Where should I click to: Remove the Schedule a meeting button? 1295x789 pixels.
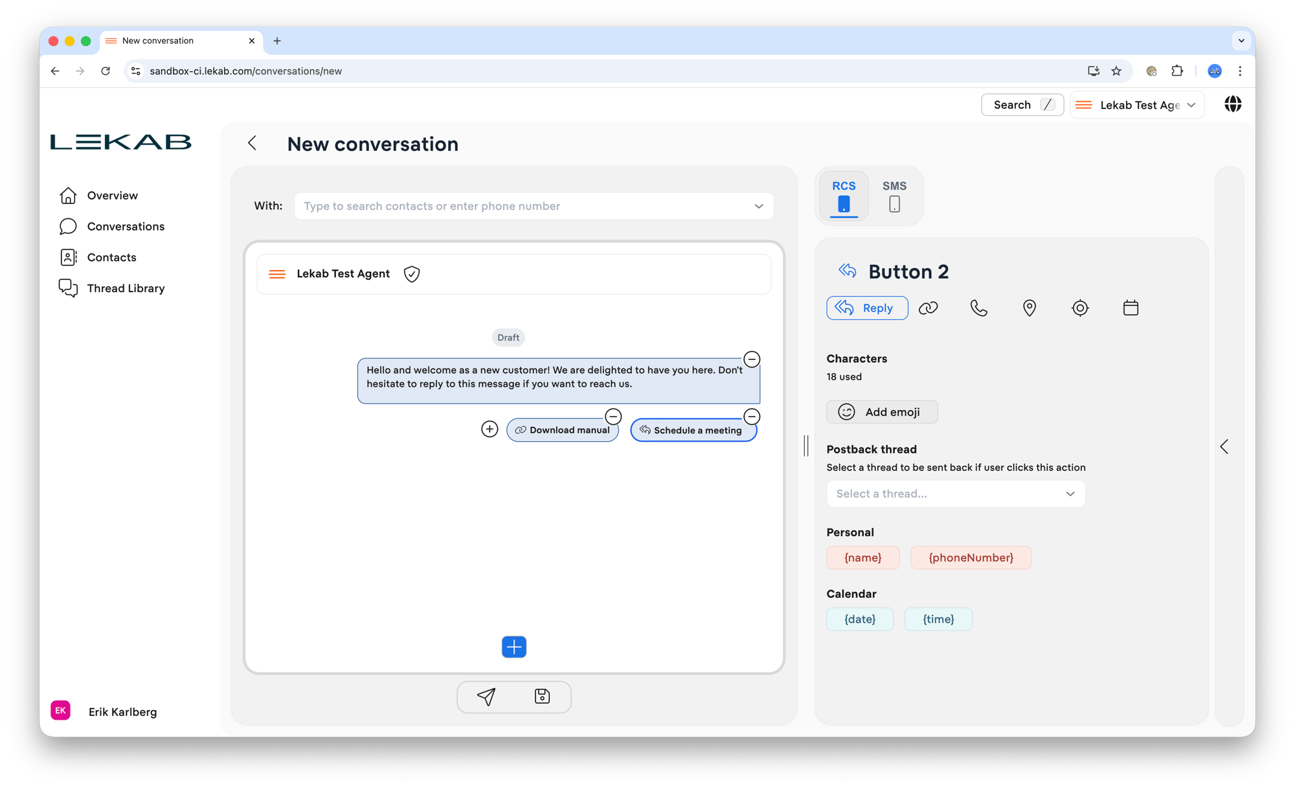[x=752, y=417]
